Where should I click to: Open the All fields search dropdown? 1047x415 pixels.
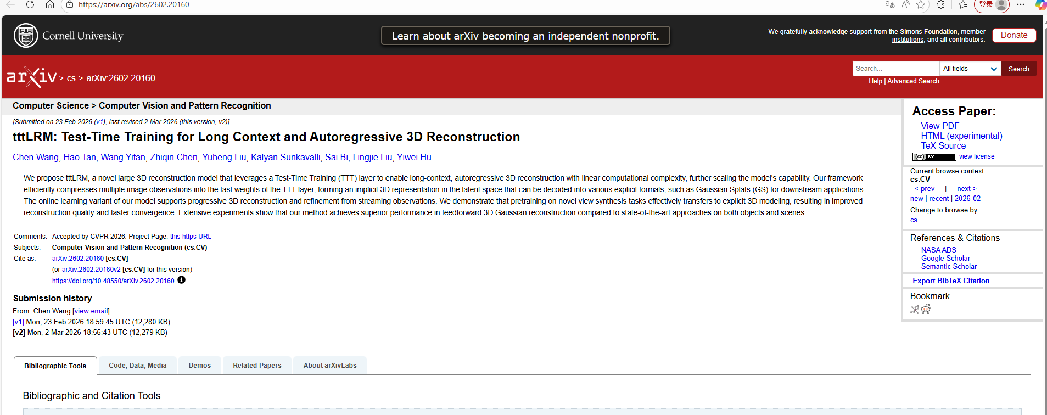pos(970,69)
